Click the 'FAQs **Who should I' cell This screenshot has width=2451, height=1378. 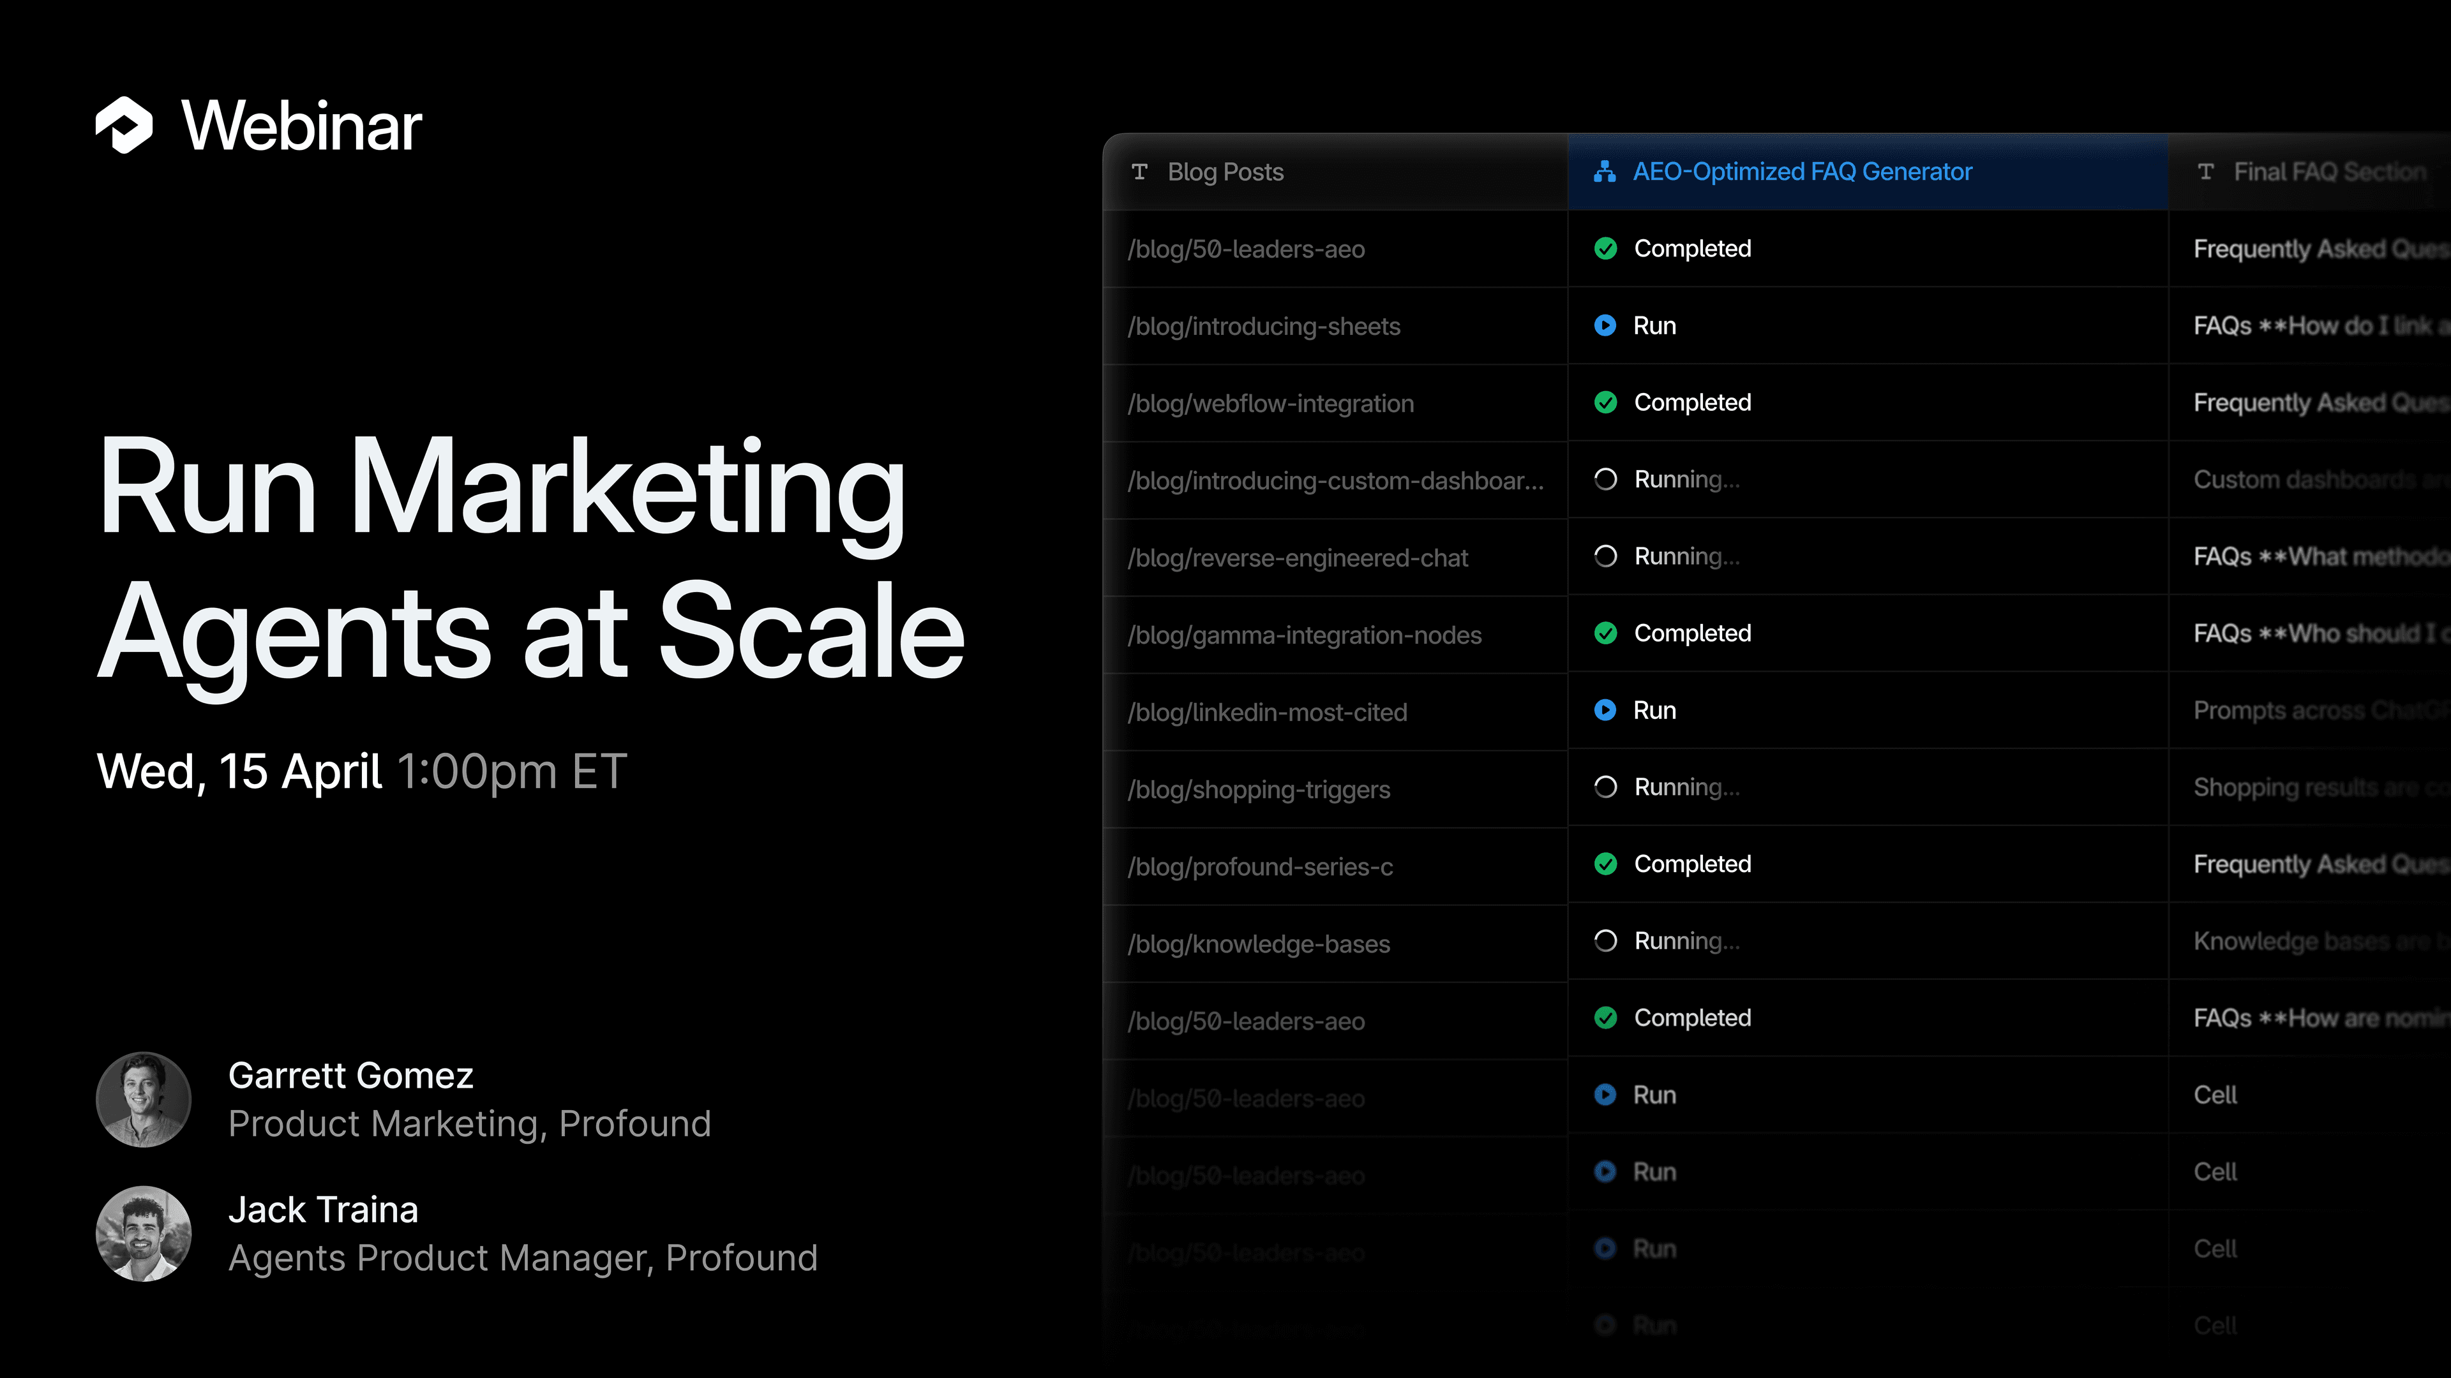coord(2310,633)
